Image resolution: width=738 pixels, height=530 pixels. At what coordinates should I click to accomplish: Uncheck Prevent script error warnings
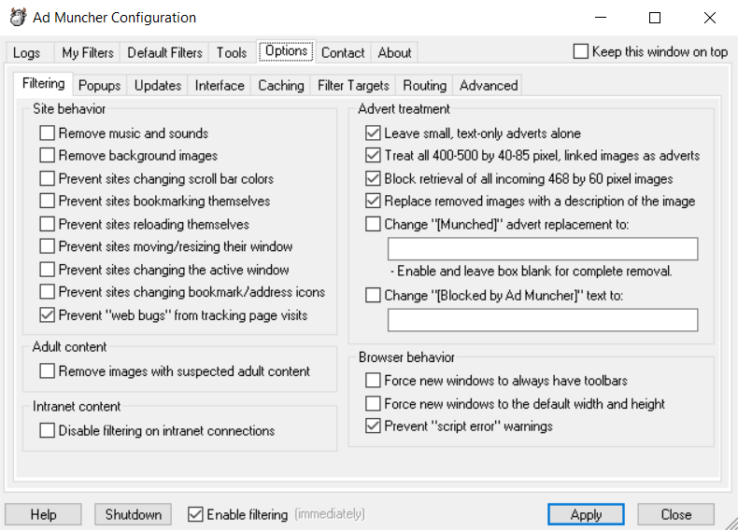click(373, 426)
